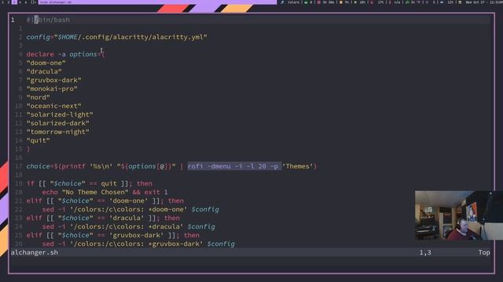This screenshot has width=503, height=282.
Task: Click "monokai-pro" in the options array
Action: click(52, 89)
